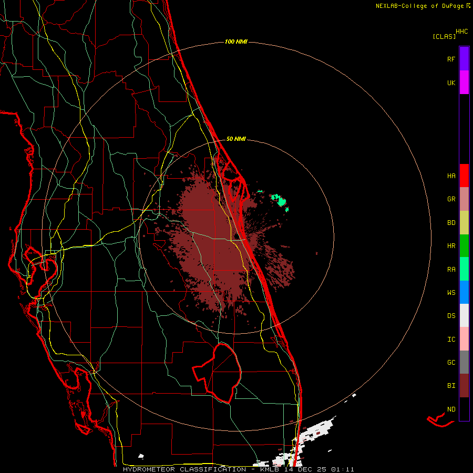This screenshot has width=473, height=473.
Task: Click the BD legend label
Action: tap(451, 223)
